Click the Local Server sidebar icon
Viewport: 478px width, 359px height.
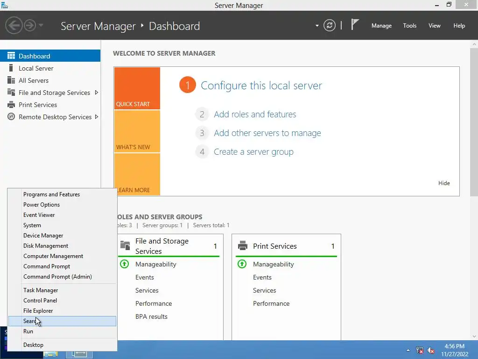click(11, 68)
